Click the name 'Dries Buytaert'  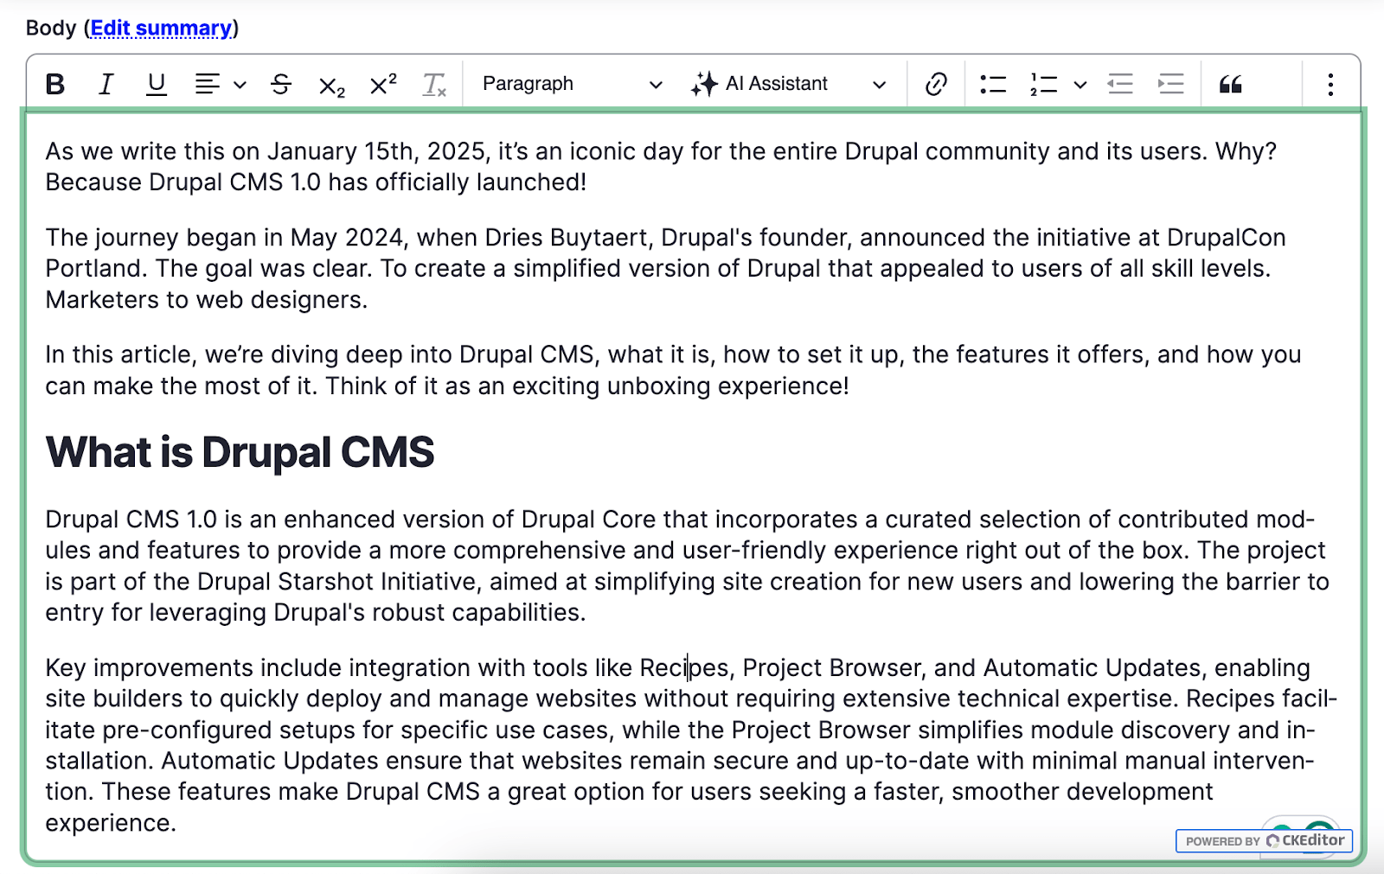pyautogui.click(x=566, y=238)
